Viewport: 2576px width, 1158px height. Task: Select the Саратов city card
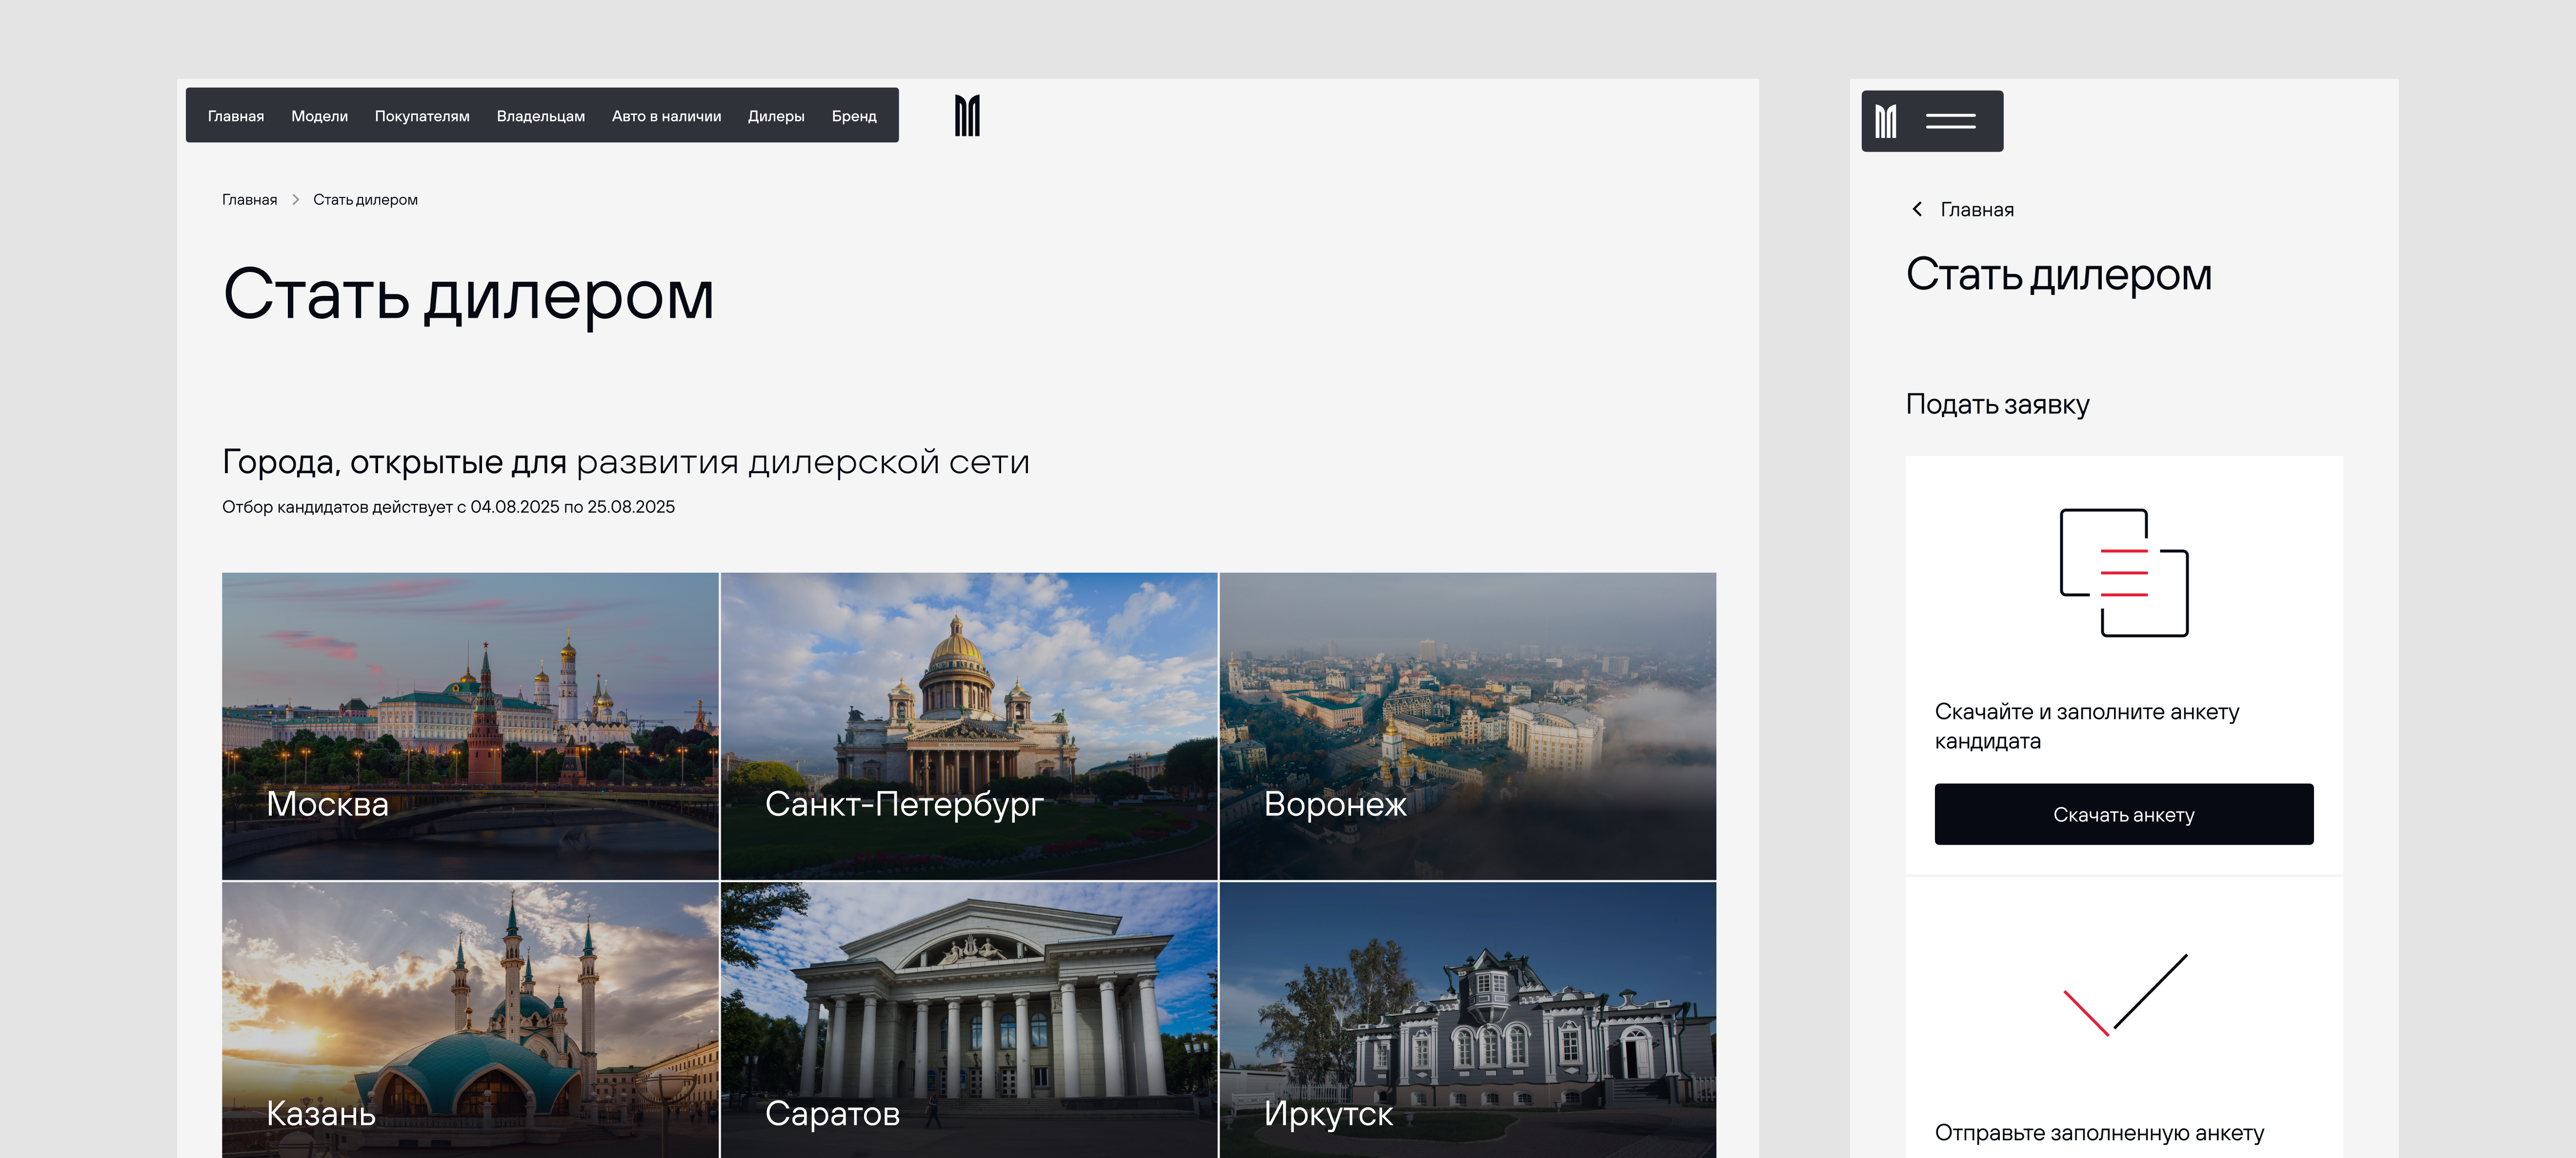[969, 1020]
